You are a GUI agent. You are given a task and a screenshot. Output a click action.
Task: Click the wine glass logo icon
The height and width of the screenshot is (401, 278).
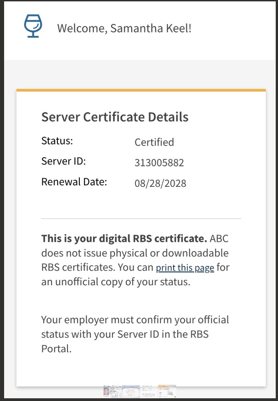click(x=33, y=26)
